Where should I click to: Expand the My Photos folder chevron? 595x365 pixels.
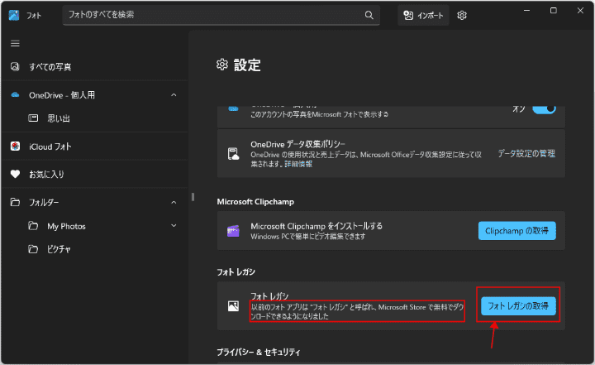point(174,226)
